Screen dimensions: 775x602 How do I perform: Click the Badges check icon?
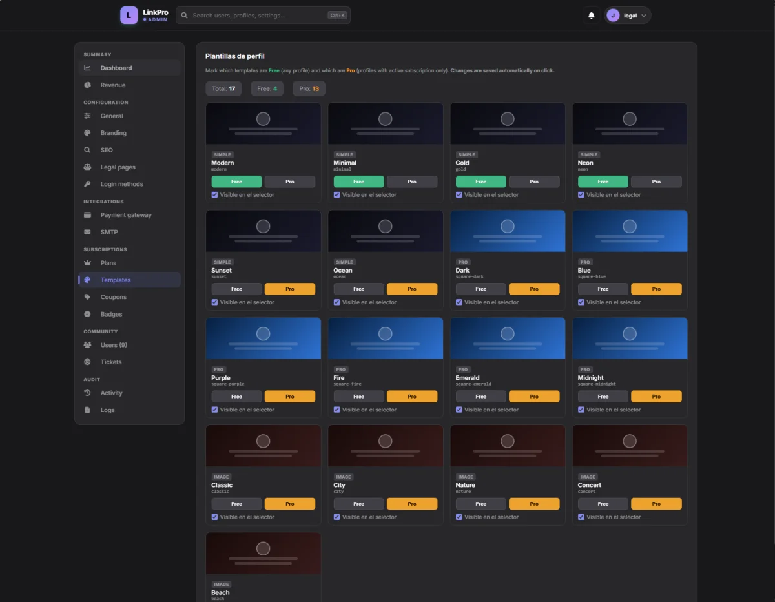coord(87,314)
